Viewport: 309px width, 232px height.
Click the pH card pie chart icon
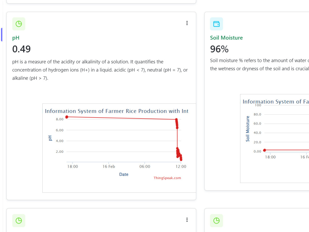click(x=19, y=24)
